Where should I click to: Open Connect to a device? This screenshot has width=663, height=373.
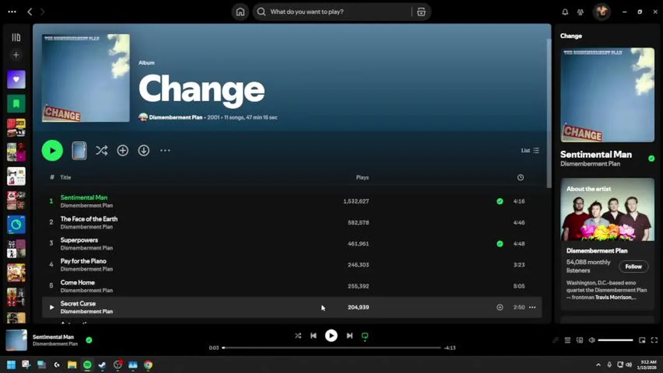click(579, 340)
